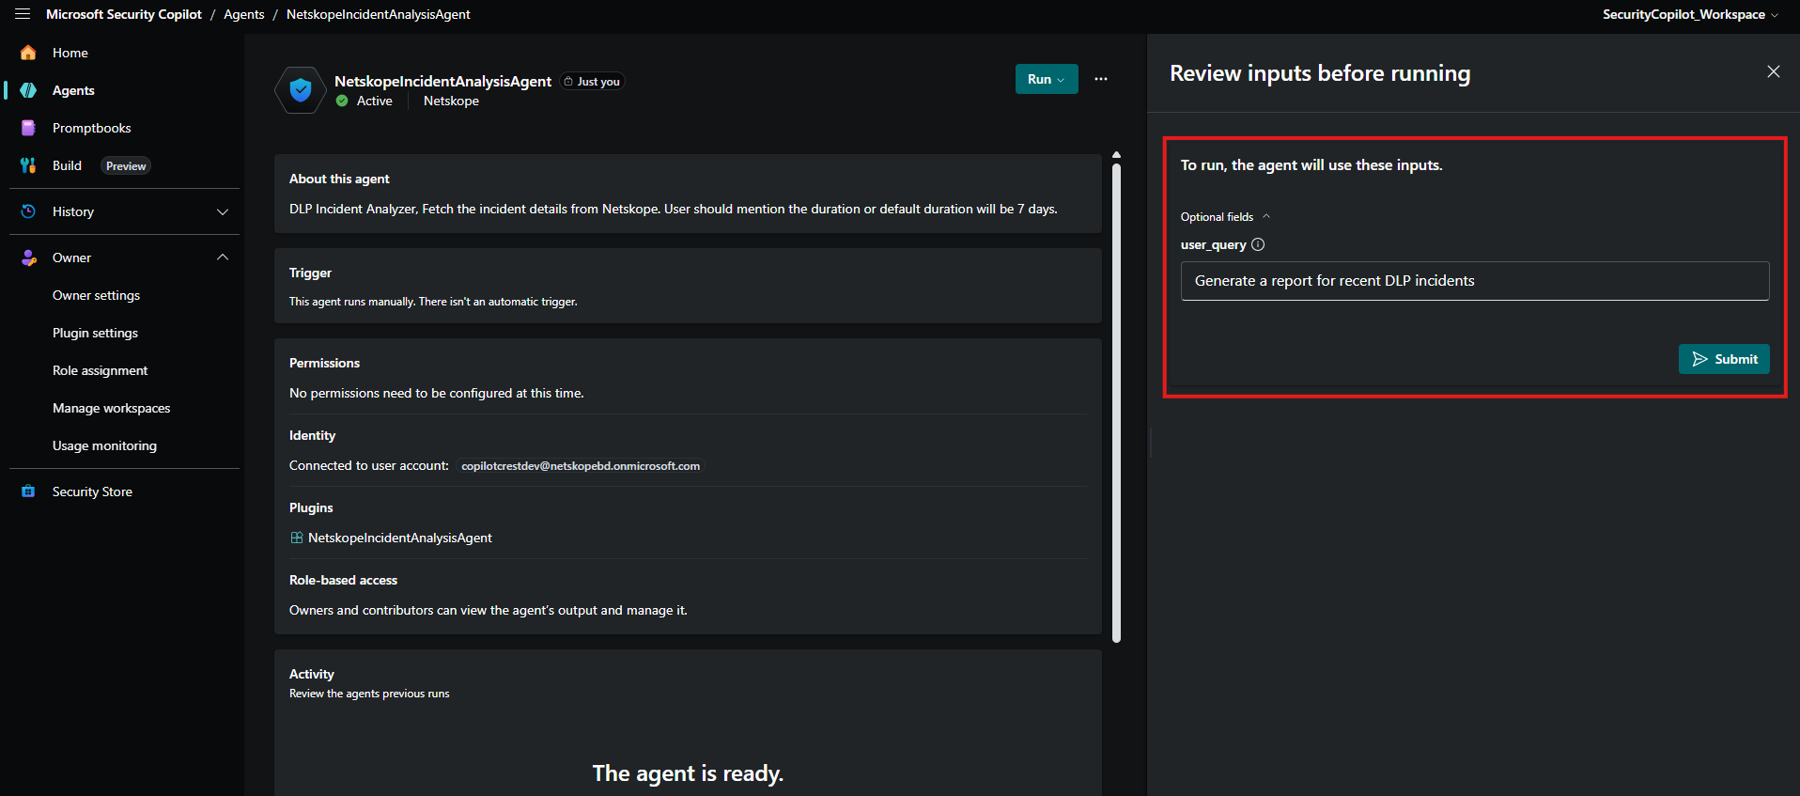Image resolution: width=1800 pixels, height=796 pixels.
Task: Click the Home house icon
Action: point(28,53)
